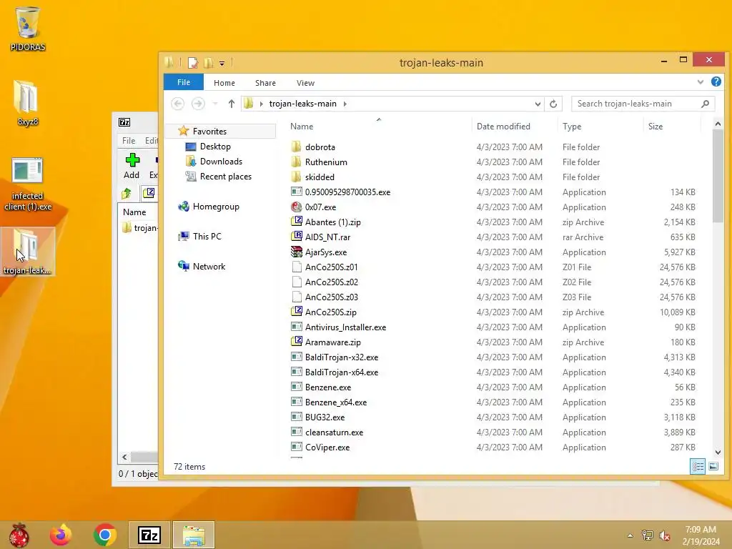Refresh the trojan-leaks-main folder view
Viewport: 732px width, 549px height.
(x=553, y=104)
